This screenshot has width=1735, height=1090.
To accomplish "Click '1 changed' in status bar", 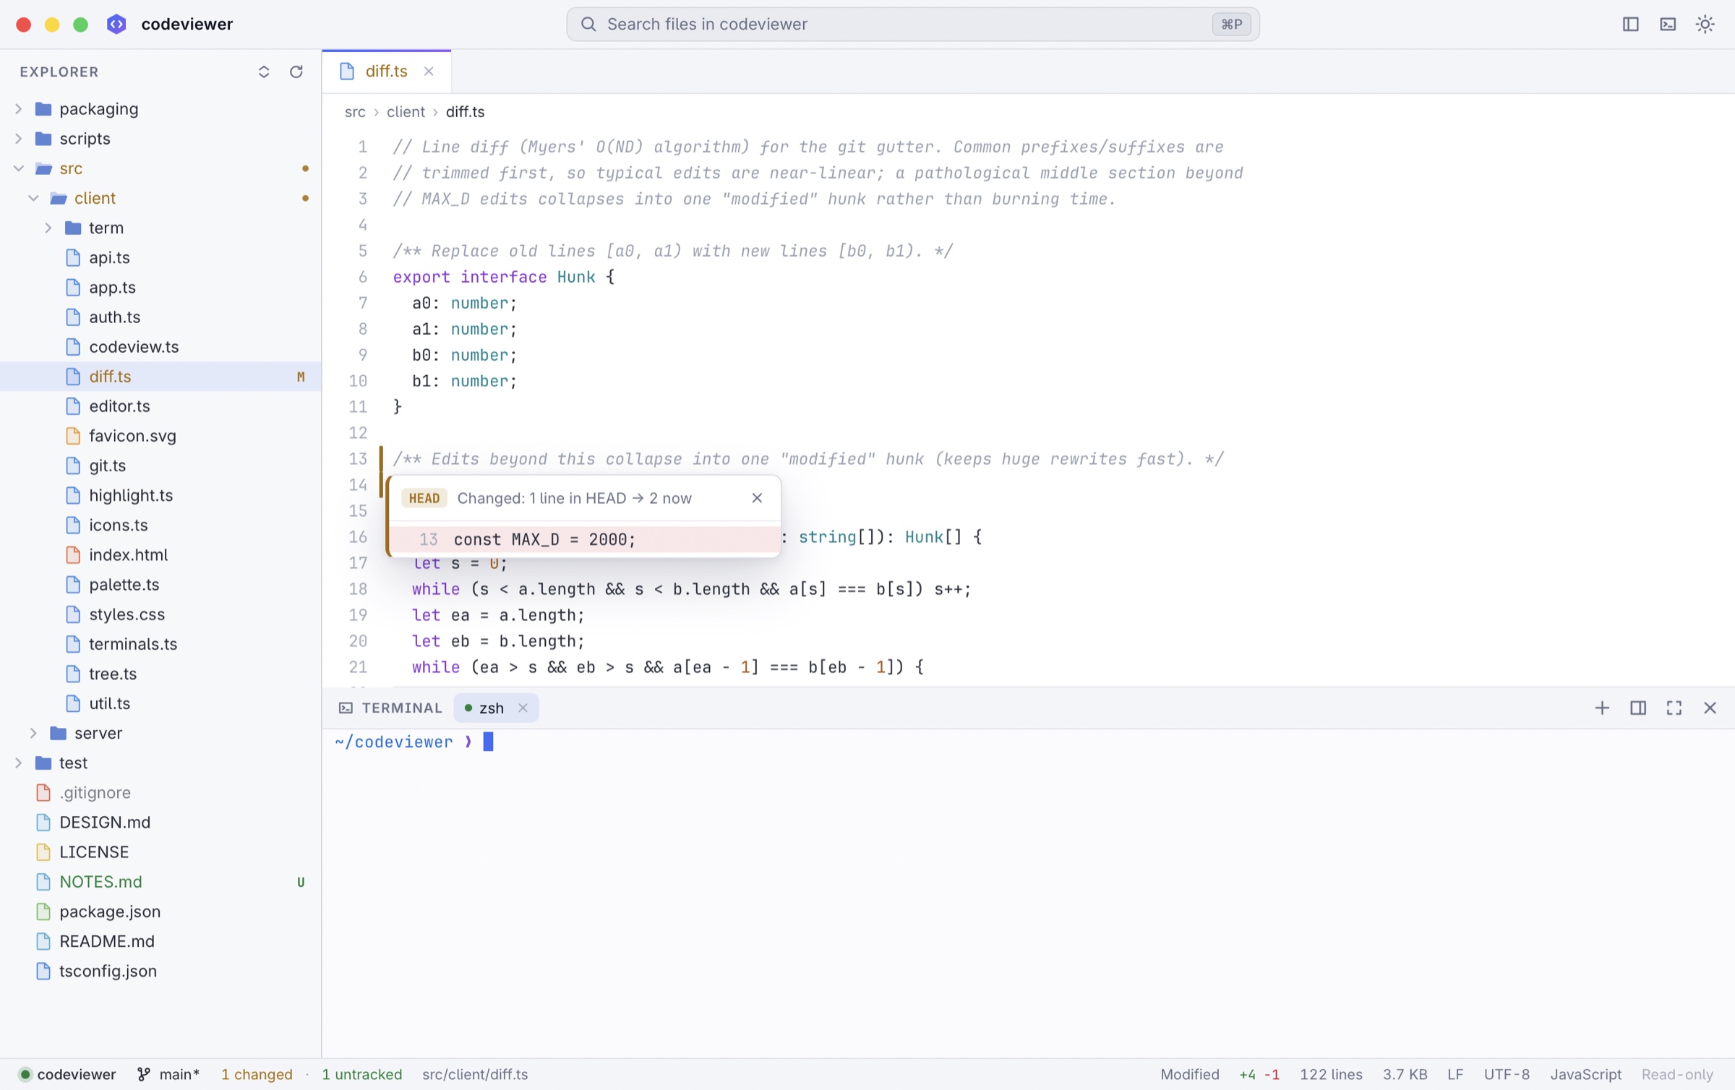I will tap(257, 1074).
